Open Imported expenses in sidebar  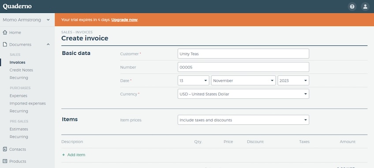tap(28, 103)
